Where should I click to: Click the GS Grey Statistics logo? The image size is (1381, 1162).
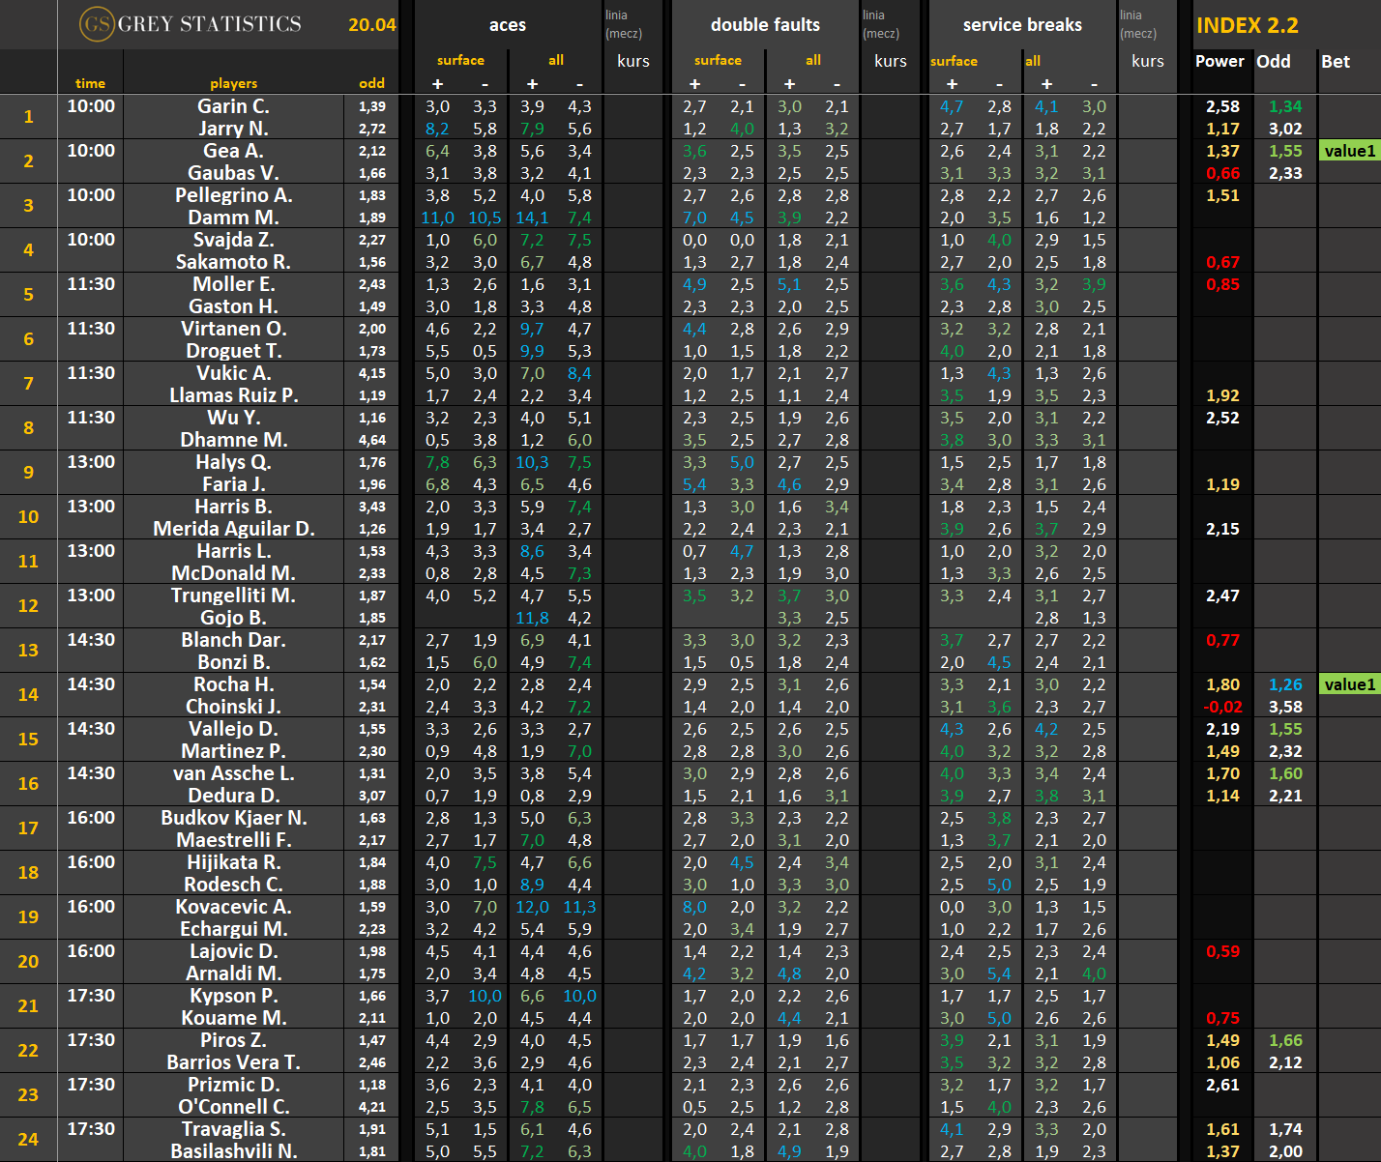click(x=191, y=24)
